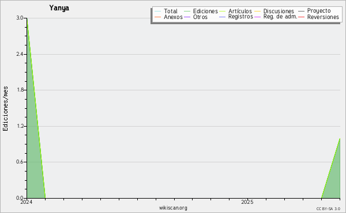Click the Reg. de adm. legend entry

[x=276, y=17]
